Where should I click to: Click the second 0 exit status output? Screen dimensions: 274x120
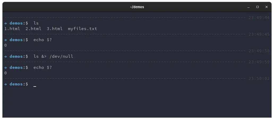(6, 73)
